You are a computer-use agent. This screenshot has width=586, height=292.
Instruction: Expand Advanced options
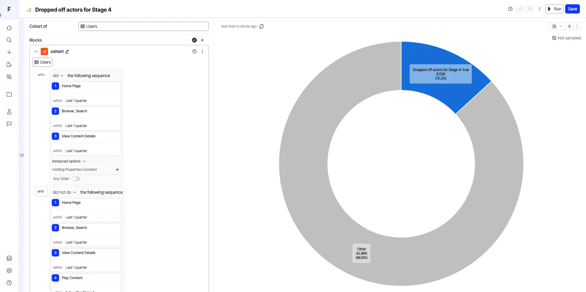pos(69,161)
